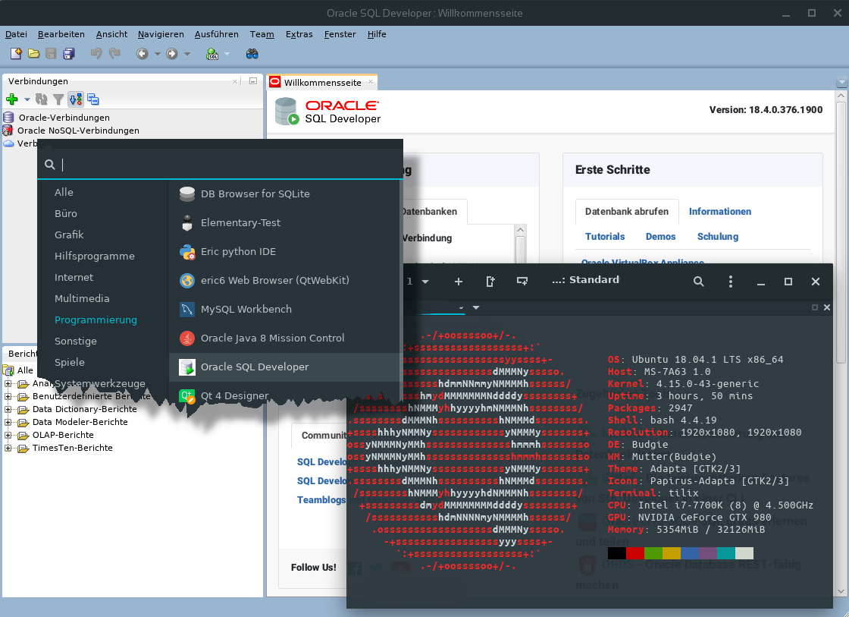Switch to the Datenbank abrufen tab

point(626,212)
